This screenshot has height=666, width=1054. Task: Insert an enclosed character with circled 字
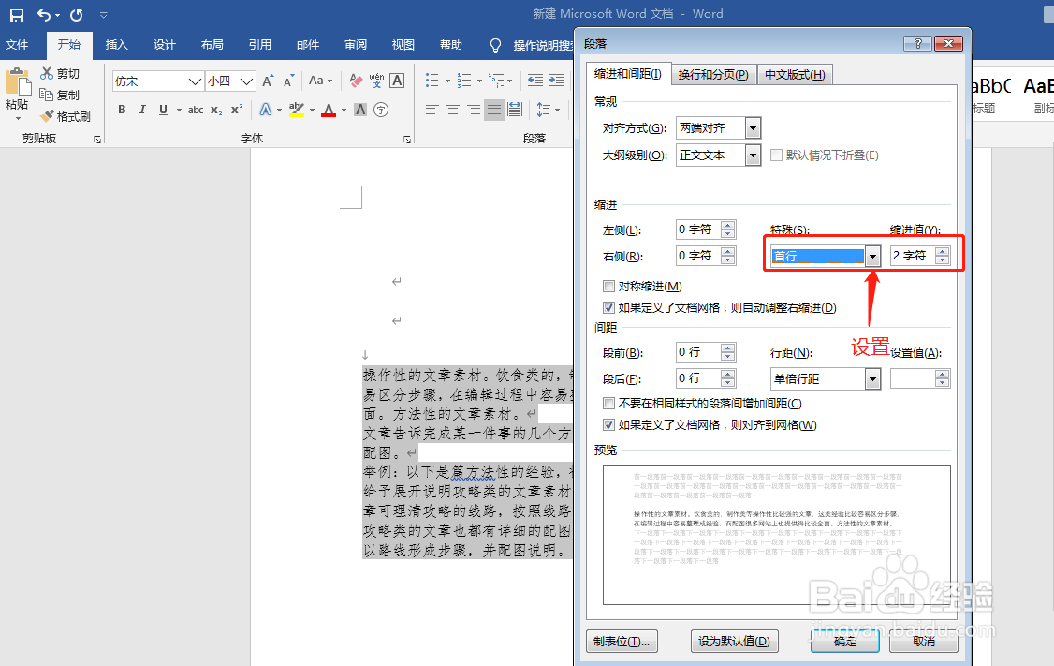point(381,110)
